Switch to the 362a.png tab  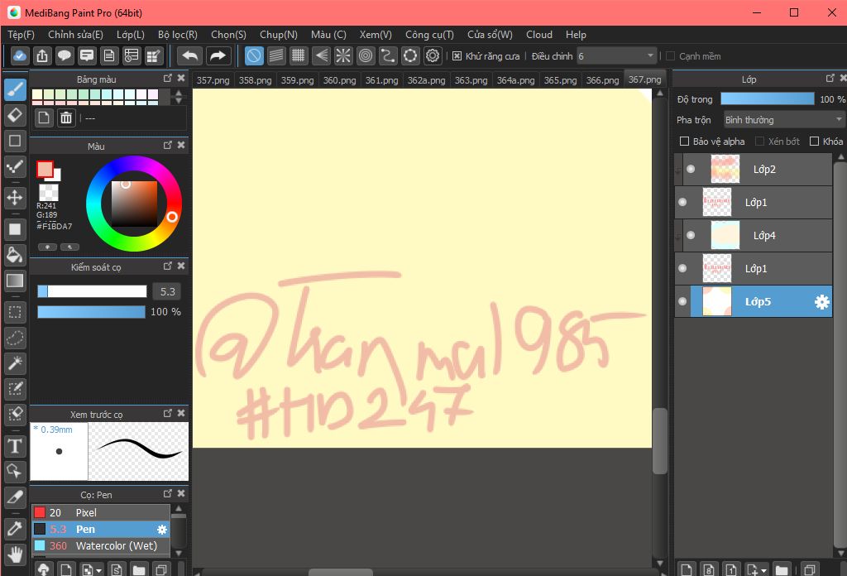tap(426, 80)
